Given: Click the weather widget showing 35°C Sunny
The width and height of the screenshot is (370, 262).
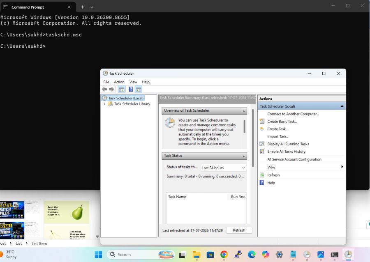Looking at the screenshot, I should 9,255.
